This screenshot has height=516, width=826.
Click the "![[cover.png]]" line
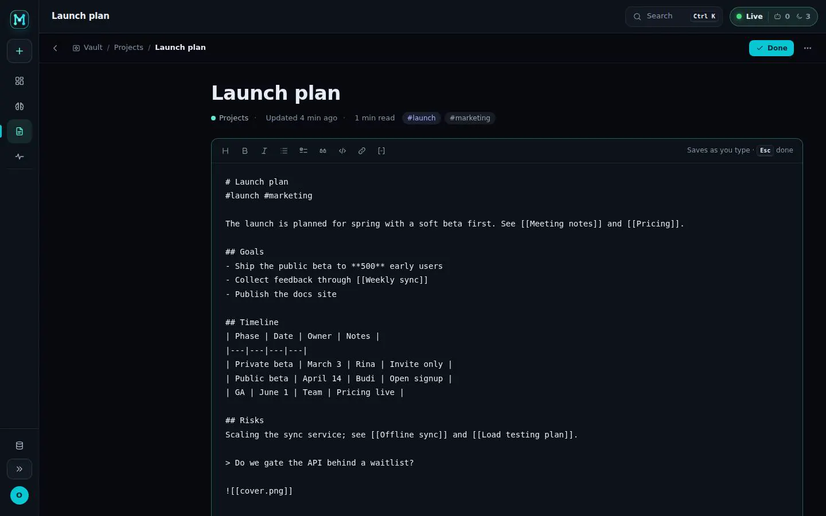point(259,491)
